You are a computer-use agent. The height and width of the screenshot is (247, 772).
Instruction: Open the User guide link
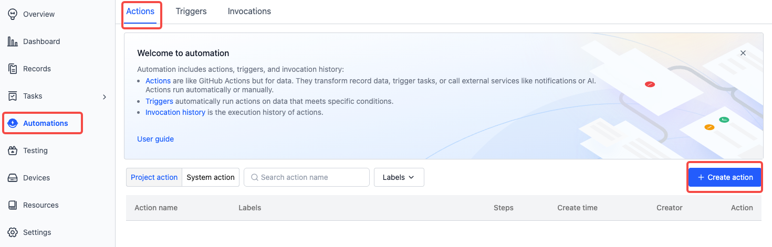[x=155, y=139]
